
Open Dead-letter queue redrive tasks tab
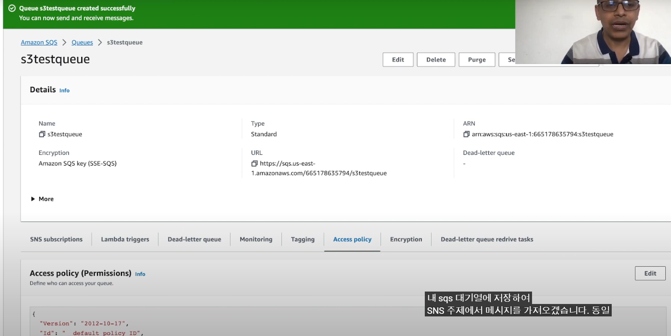(x=487, y=239)
